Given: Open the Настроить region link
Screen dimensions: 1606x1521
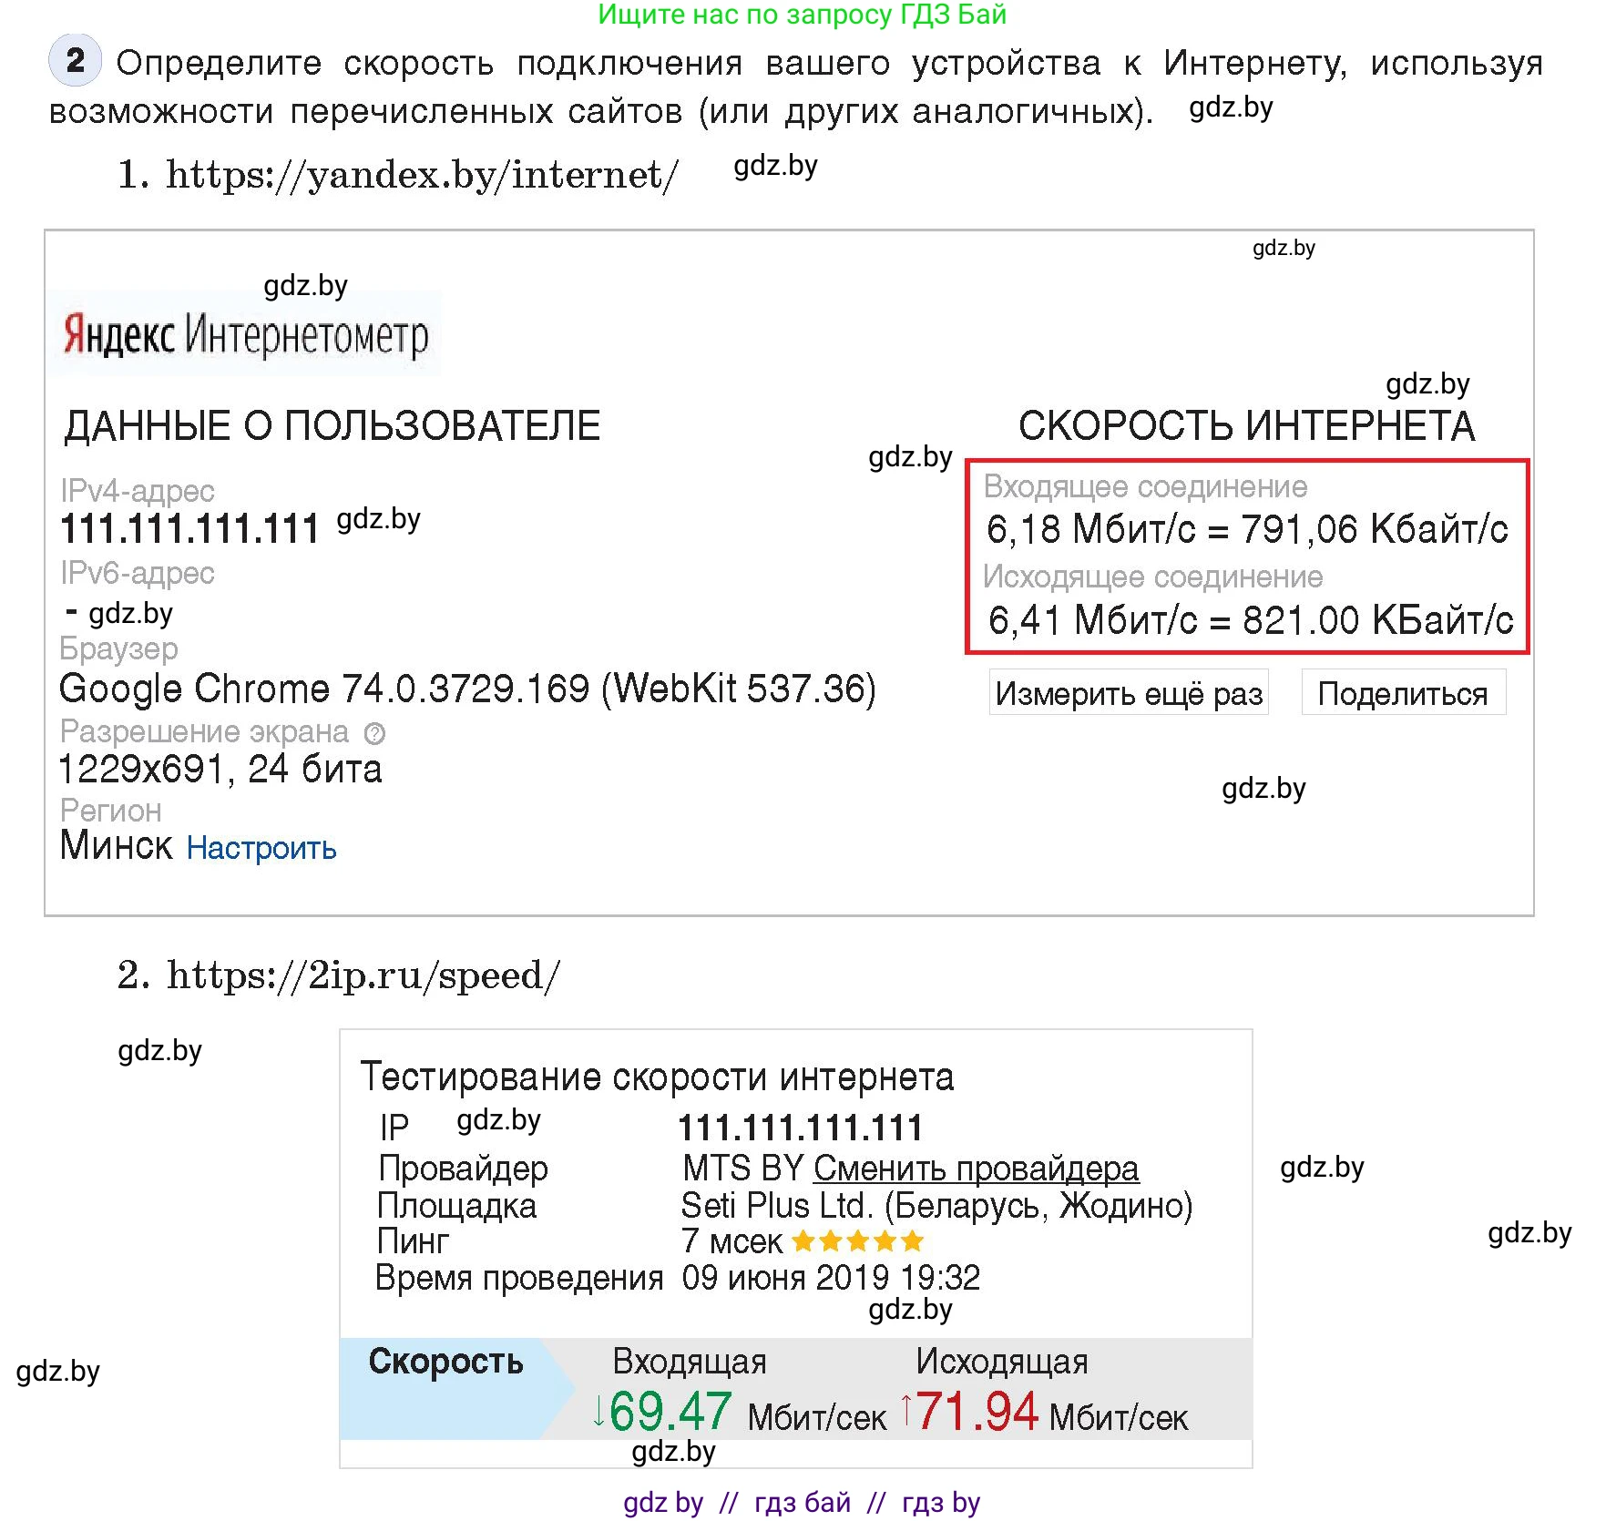Looking at the screenshot, I should pyautogui.click(x=261, y=849).
